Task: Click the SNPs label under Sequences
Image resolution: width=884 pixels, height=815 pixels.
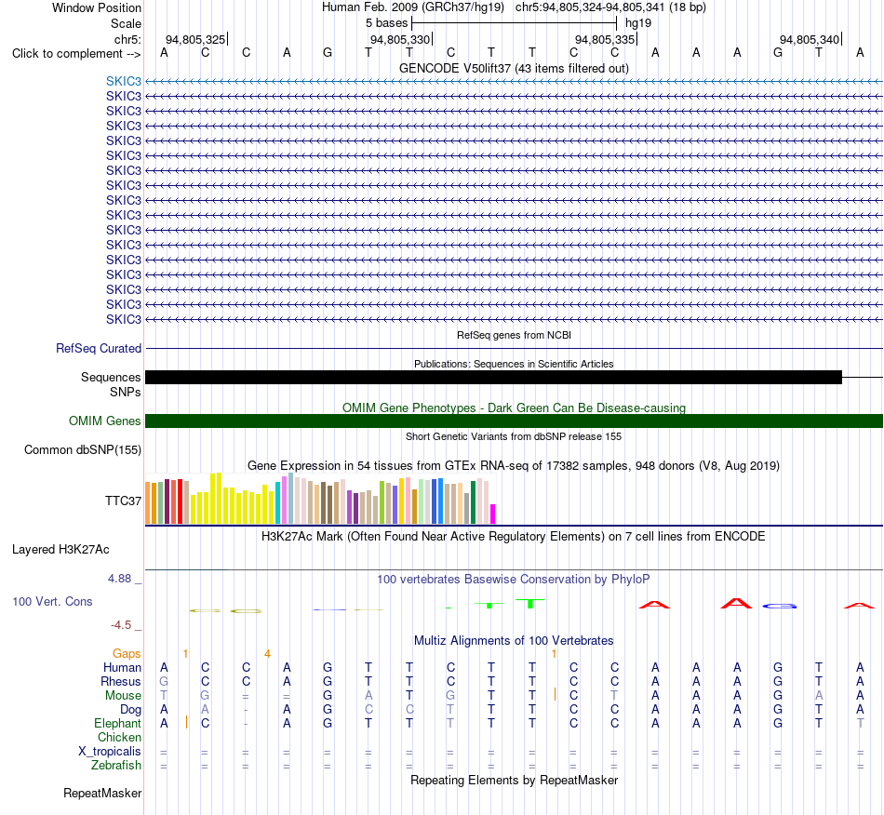Action: tap(126, 392)
